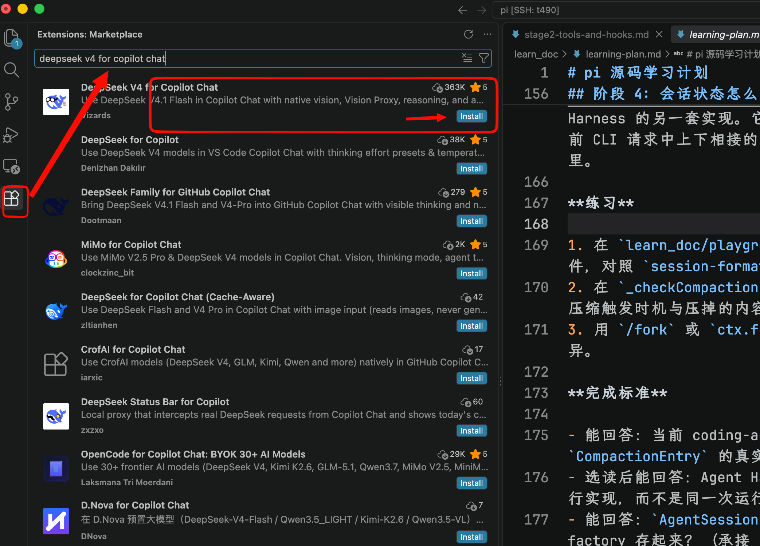
Task: Open DeepSeek Family extension whale icon
Action: click(x=56, y=207)
